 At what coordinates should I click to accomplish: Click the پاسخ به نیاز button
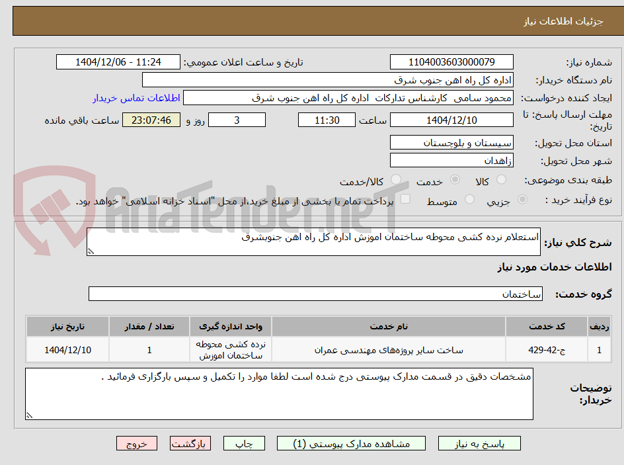[479, 443]
